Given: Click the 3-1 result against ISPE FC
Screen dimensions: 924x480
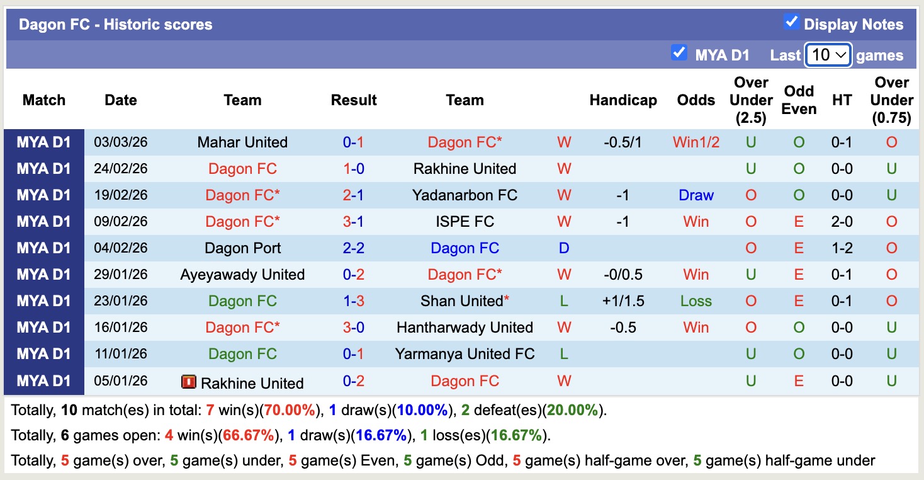Looking at the screenshot, I should point(354,222).
